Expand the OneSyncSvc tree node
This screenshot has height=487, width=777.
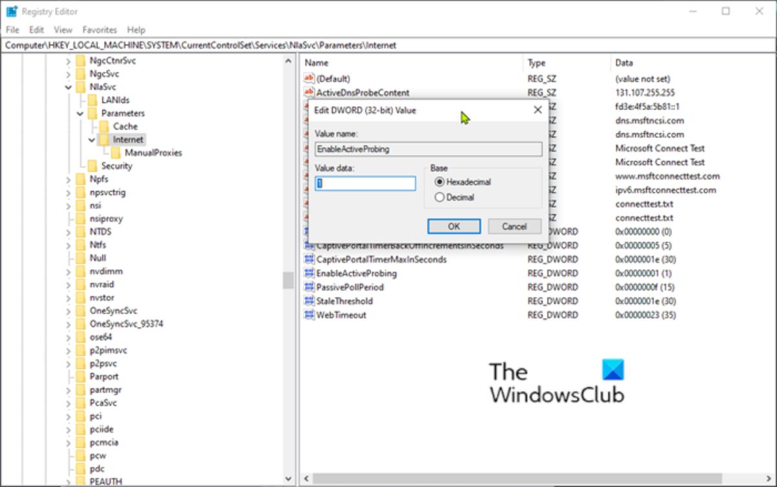(x=69, y=311)
